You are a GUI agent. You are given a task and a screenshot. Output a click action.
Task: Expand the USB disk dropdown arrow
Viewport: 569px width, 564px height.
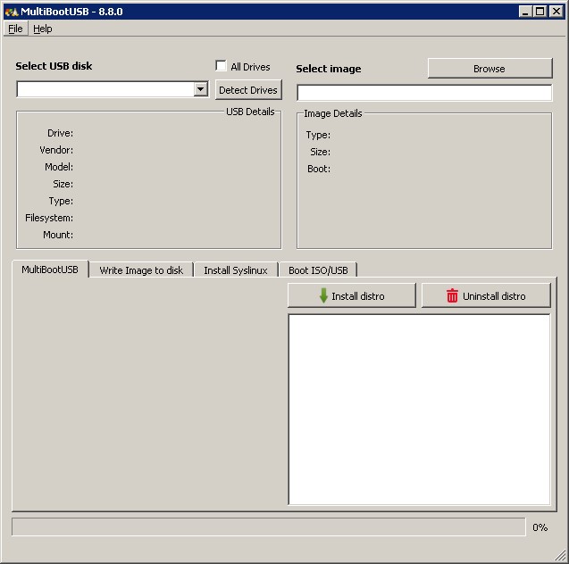pos(200,89)
